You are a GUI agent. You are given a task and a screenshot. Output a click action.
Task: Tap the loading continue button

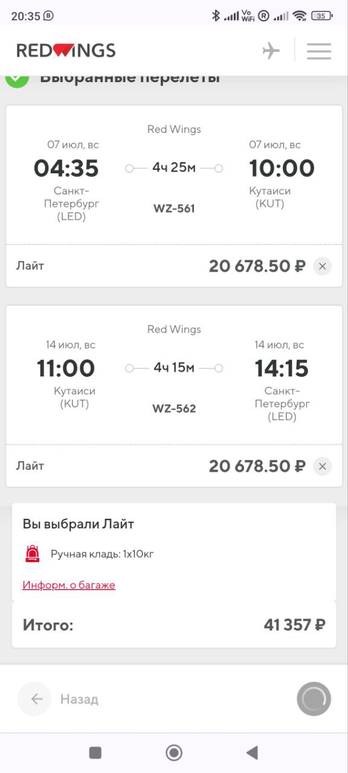[314, 699]
